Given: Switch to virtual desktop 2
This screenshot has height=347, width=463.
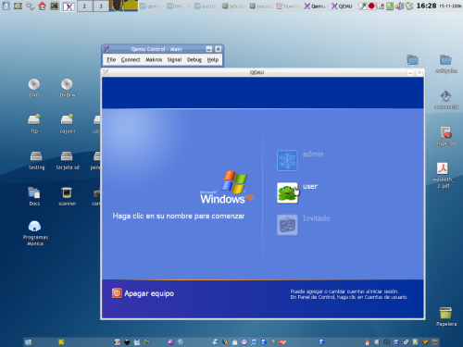Looking at the screenshot, I should coord(84,6).
